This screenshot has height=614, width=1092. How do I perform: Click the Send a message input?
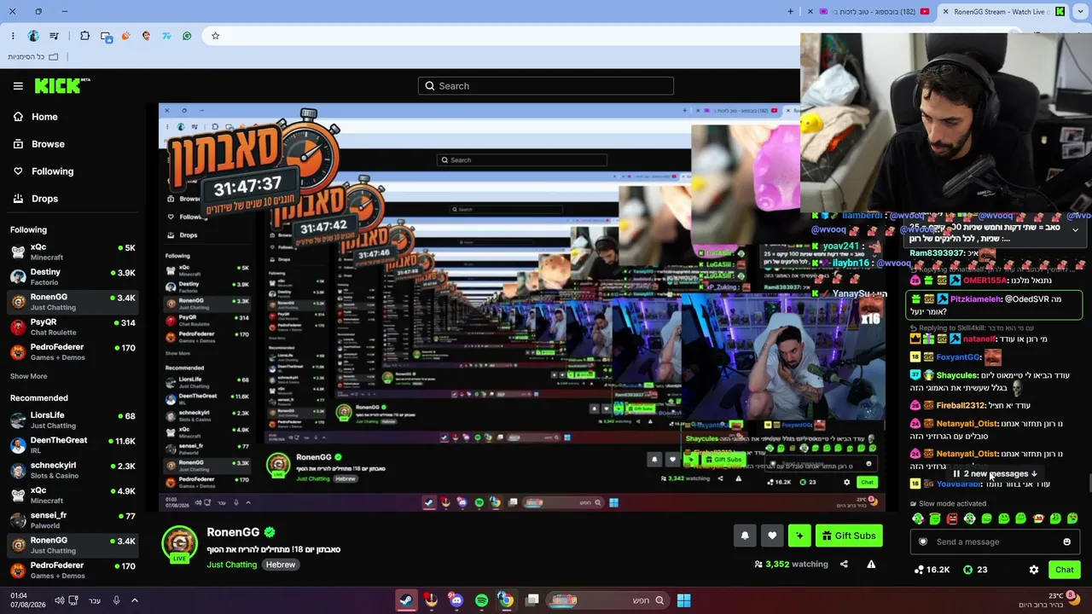tap(995, 542)
